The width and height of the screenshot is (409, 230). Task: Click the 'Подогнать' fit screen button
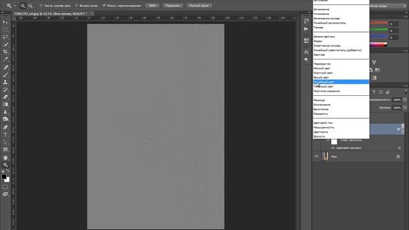(x=173, y=6)
